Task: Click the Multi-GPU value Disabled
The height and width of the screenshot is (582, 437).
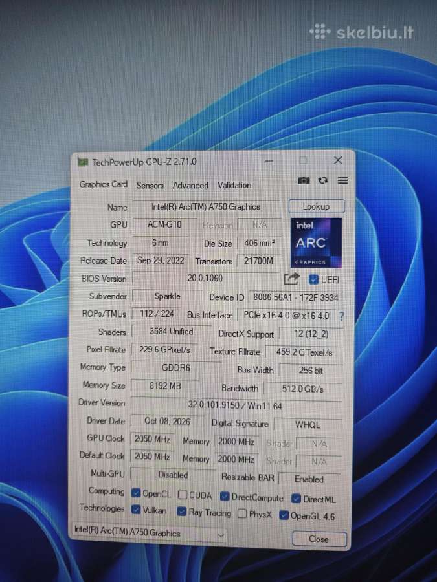Action: [x=173, y=475]
